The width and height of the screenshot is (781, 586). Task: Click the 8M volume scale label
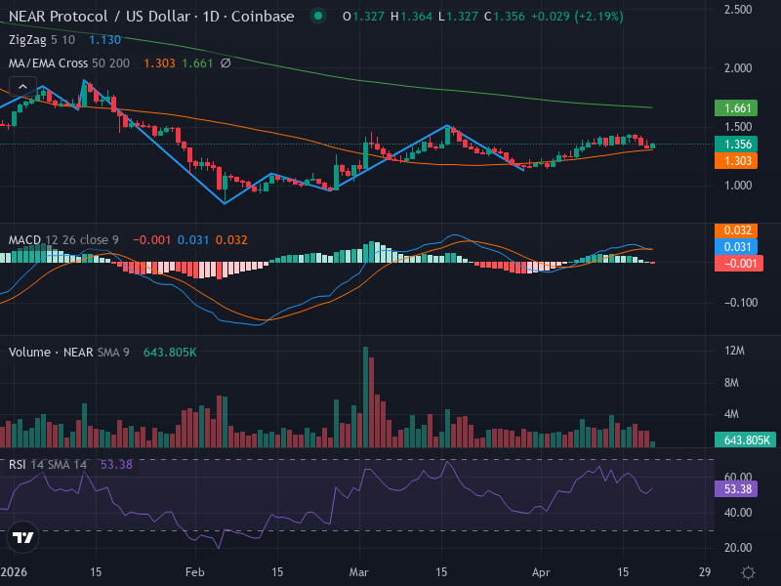(731, 383)
